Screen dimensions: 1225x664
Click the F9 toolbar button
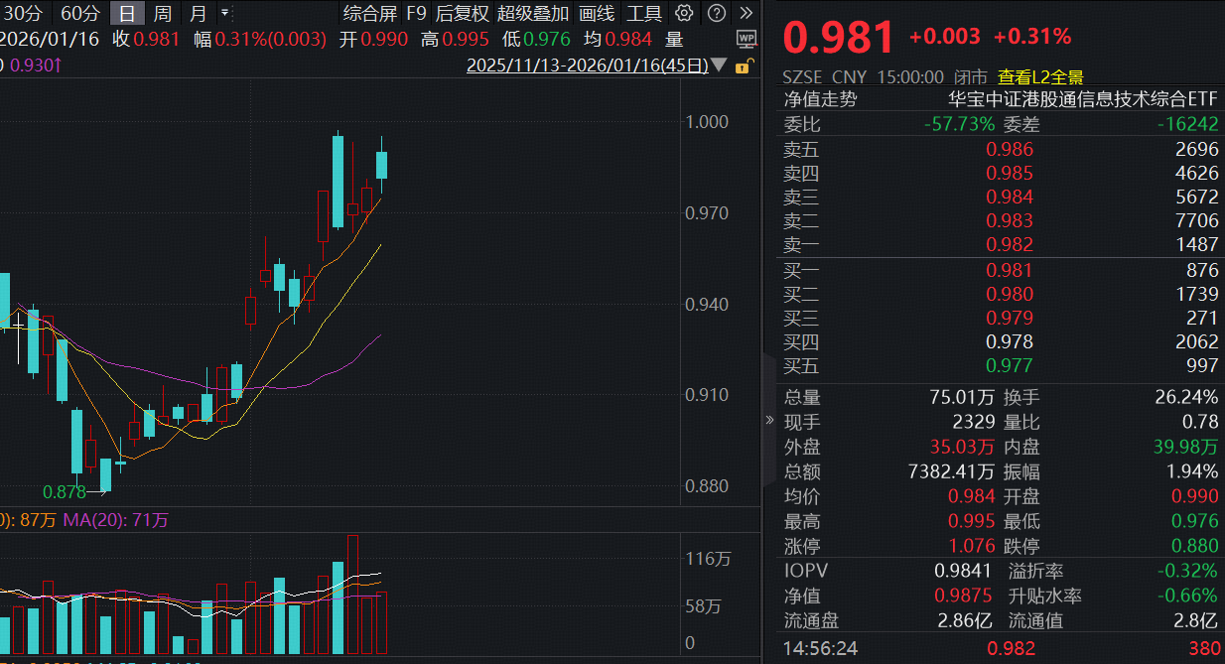coord(416,13)
